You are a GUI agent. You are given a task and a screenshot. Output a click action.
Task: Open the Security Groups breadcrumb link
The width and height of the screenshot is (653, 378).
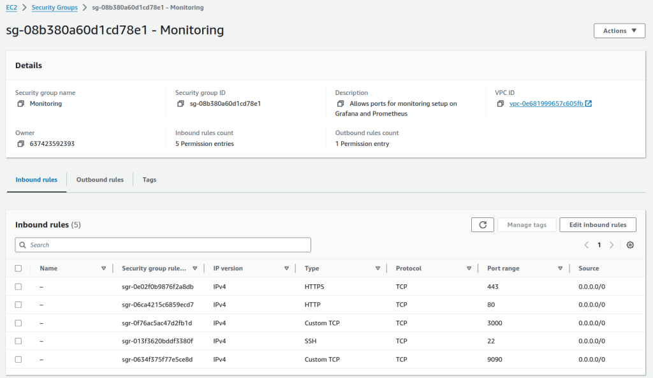pyautogui.click(x=54, y=7)
